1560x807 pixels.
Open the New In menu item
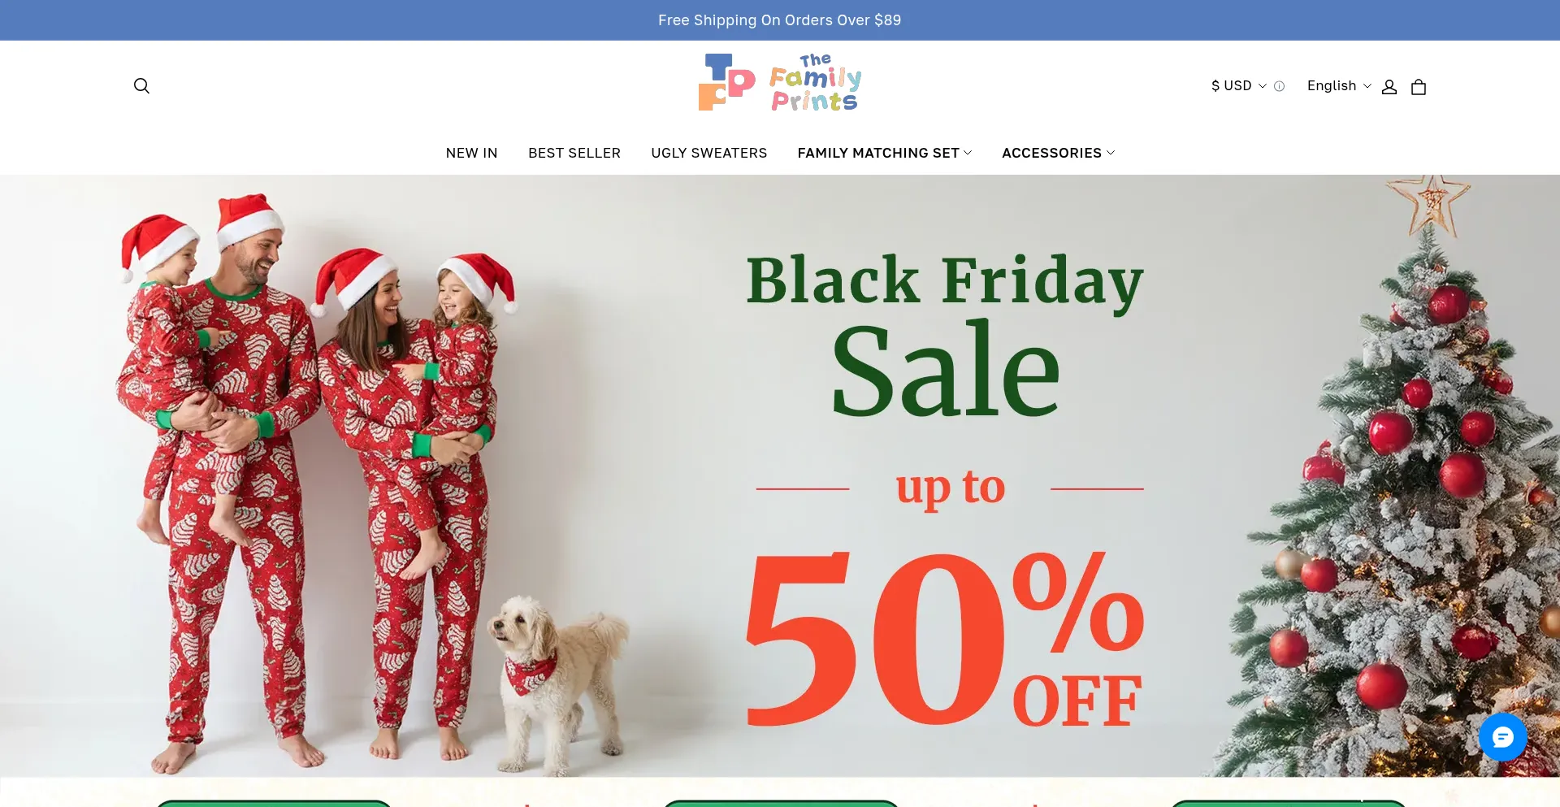(471, 153)
